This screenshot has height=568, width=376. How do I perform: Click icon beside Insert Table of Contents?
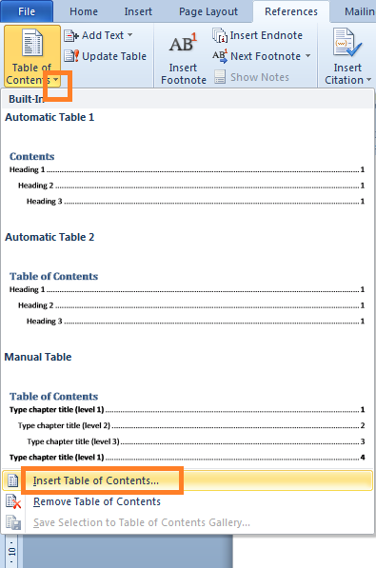[x=13, y=480]
